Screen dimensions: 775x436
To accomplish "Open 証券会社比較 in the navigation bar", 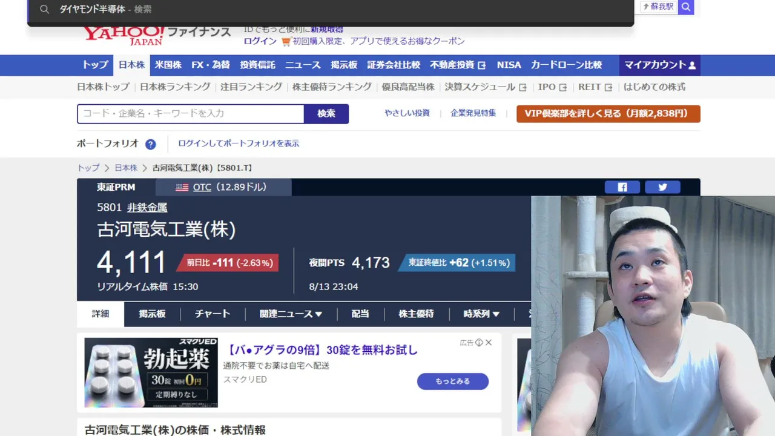I will point(394,65).
